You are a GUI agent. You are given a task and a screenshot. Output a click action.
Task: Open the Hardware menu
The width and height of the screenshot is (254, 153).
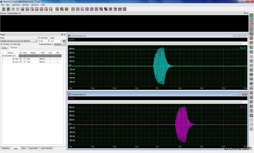point(16,5)
